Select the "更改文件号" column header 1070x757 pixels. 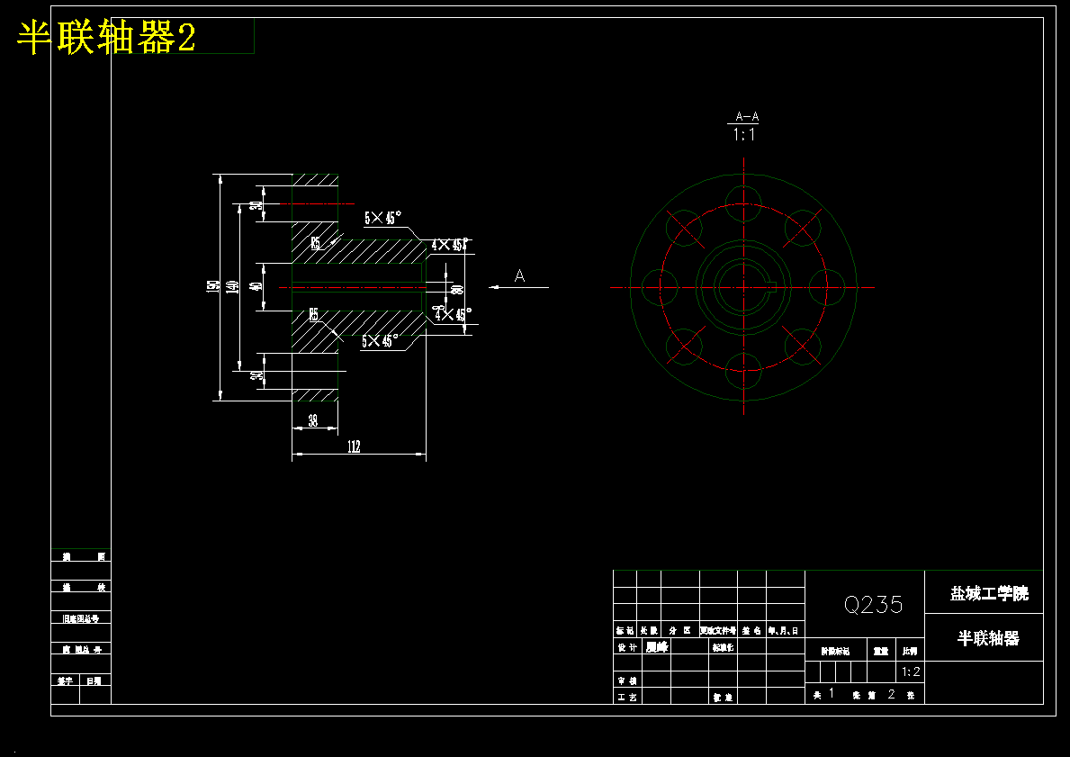(x=718, y=631)
